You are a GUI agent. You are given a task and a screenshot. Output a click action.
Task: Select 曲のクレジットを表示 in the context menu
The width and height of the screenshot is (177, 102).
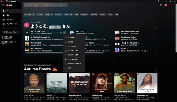74,64
